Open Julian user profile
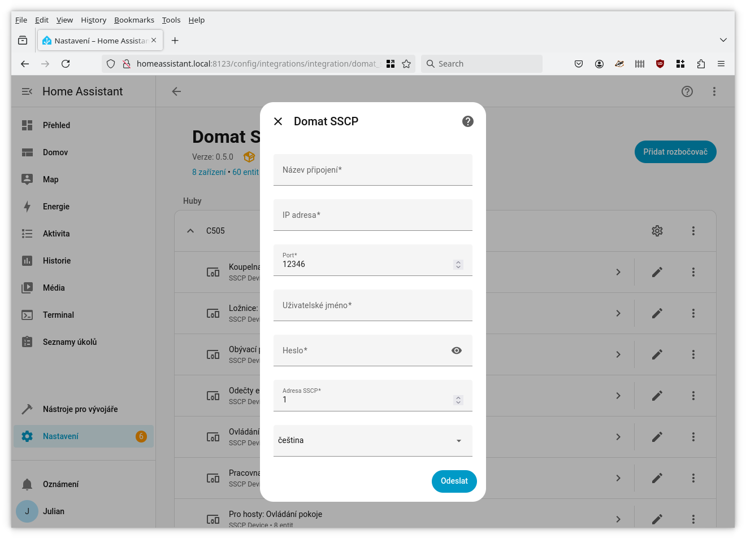The image size is (746, 539). point(84,511)
